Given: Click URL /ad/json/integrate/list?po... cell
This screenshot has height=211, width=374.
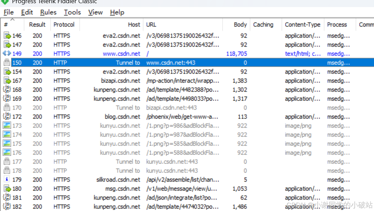Looking at the screenshot, I should [x=182, y=198].
